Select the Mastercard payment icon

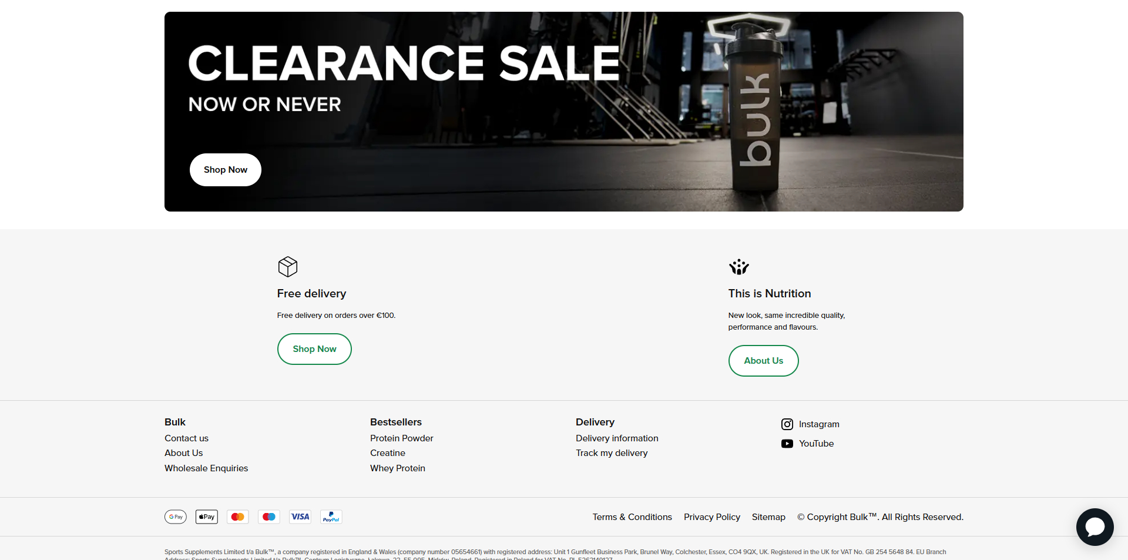(x=237, y=517)
